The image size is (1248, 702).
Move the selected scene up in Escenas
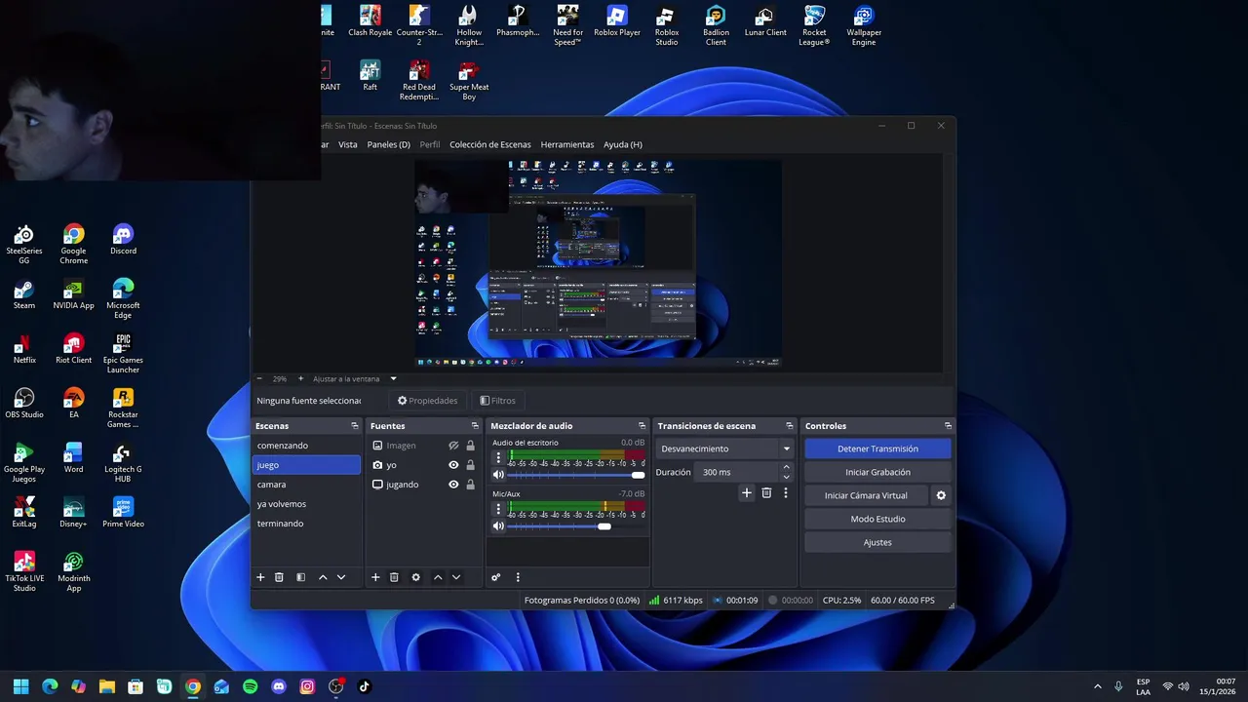point(323,577)
